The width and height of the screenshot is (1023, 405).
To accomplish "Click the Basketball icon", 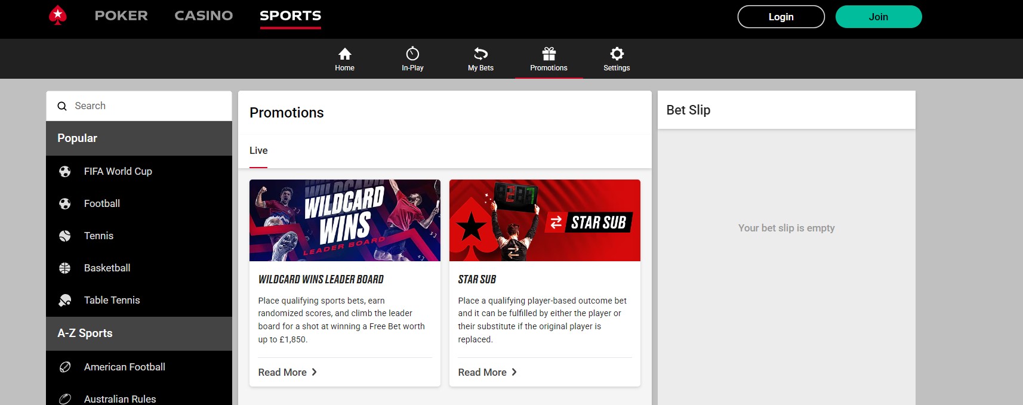I will 65,268.
